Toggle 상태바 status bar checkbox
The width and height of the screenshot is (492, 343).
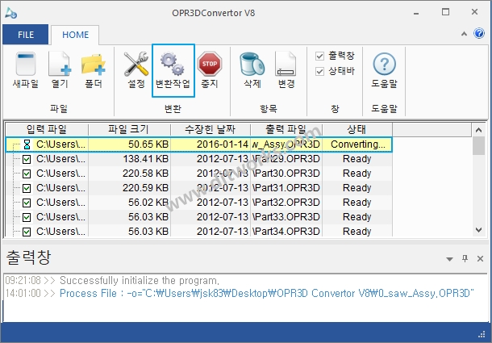coord(319,71)
